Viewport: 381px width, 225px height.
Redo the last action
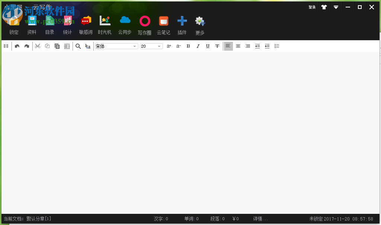pos(27,46)
